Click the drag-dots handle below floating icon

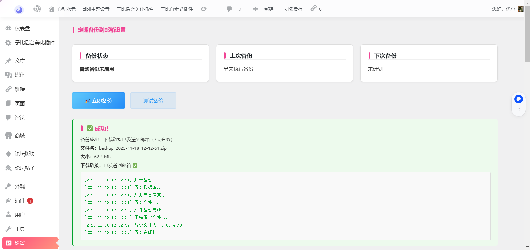[519, 110]
